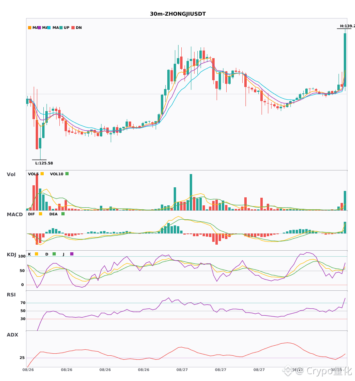Select the yellow VOL5 swatch
355x381 pixels.
[x=42, y=174]
